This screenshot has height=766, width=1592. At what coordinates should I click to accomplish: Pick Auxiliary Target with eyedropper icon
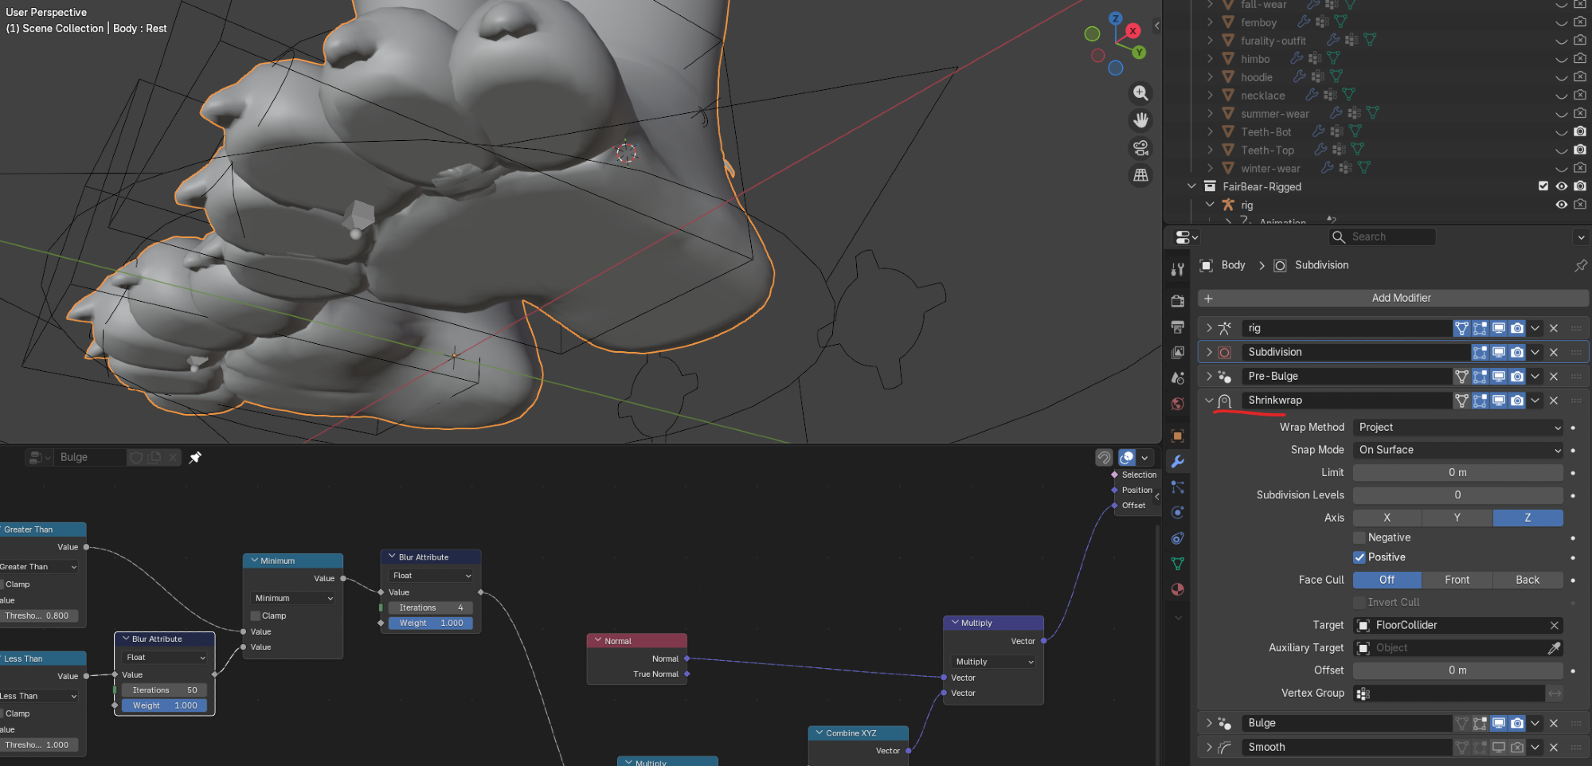click(1554, 648)
